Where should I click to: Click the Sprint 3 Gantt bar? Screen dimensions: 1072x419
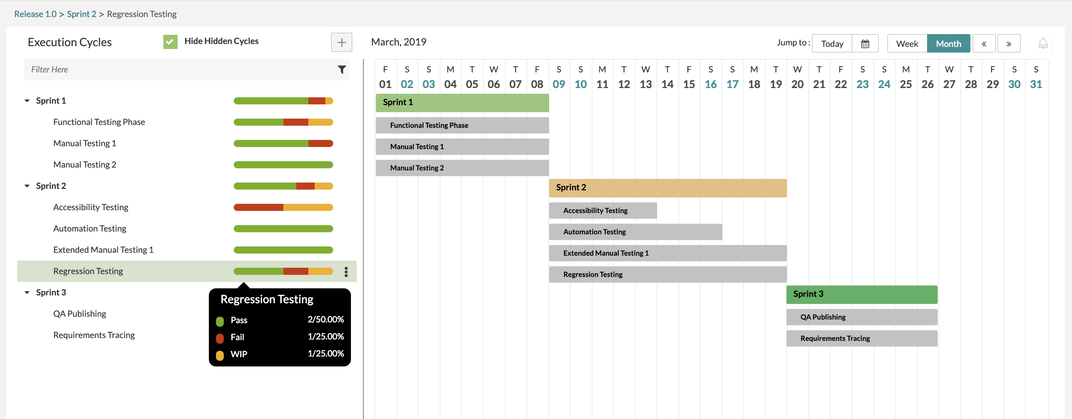[x=861, y=294]
